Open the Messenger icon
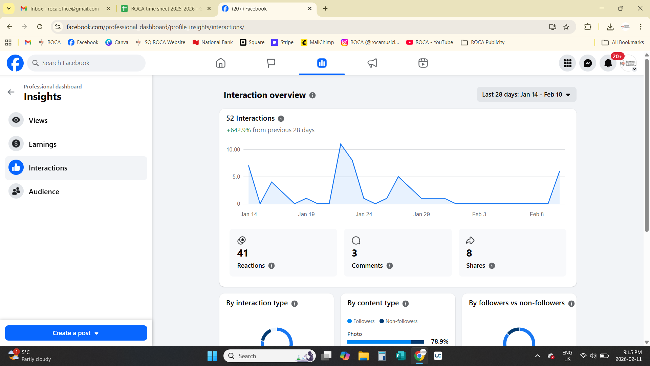Viewport: 650px width, 366px height. point(588,63)
